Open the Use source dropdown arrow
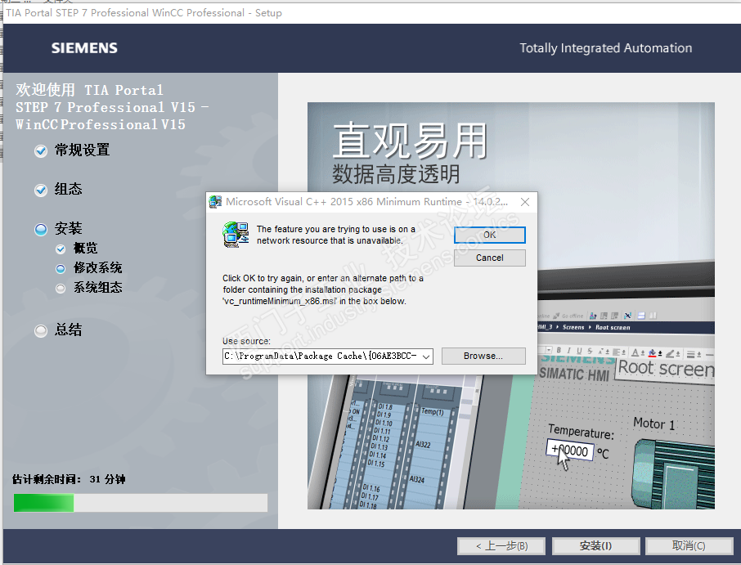Image resolution: width=741 pixels, height=565 pixels. click(426, 356)
